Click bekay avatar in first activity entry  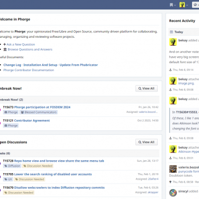click(x=173, y=42)
